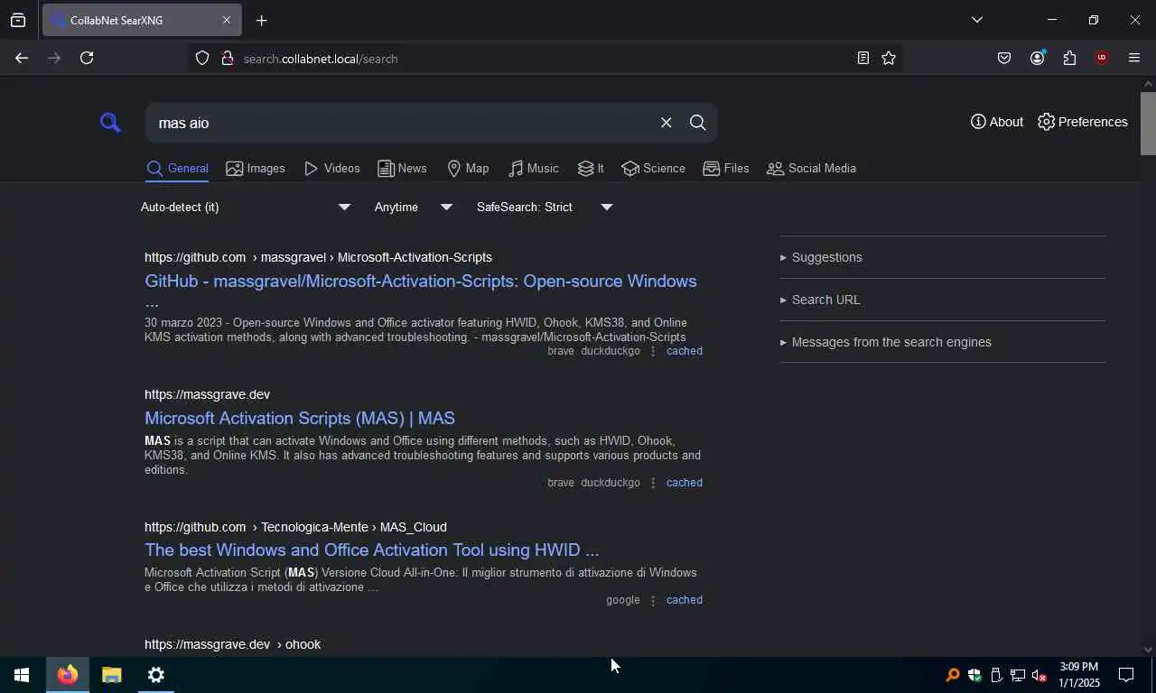1156x693 pixels.
Task: Open more options dots for MAS_Cloud result
Action: [653, 600]
